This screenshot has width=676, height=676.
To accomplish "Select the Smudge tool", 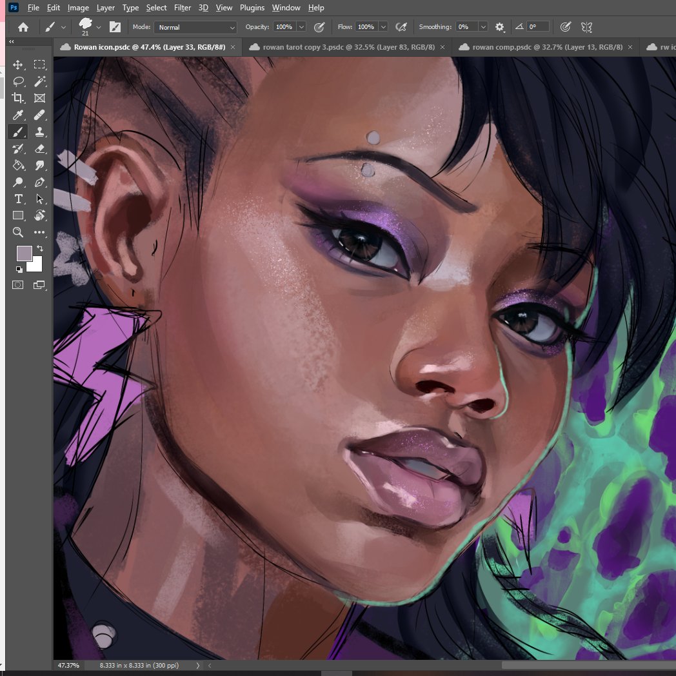I will coord(39,165).
